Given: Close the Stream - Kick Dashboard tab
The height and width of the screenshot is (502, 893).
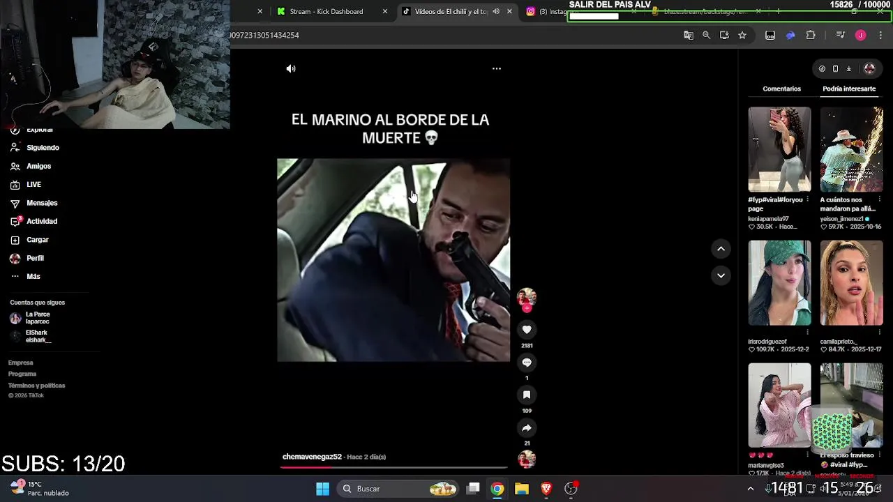Looking at the screenshot, I should click(384, 11).
